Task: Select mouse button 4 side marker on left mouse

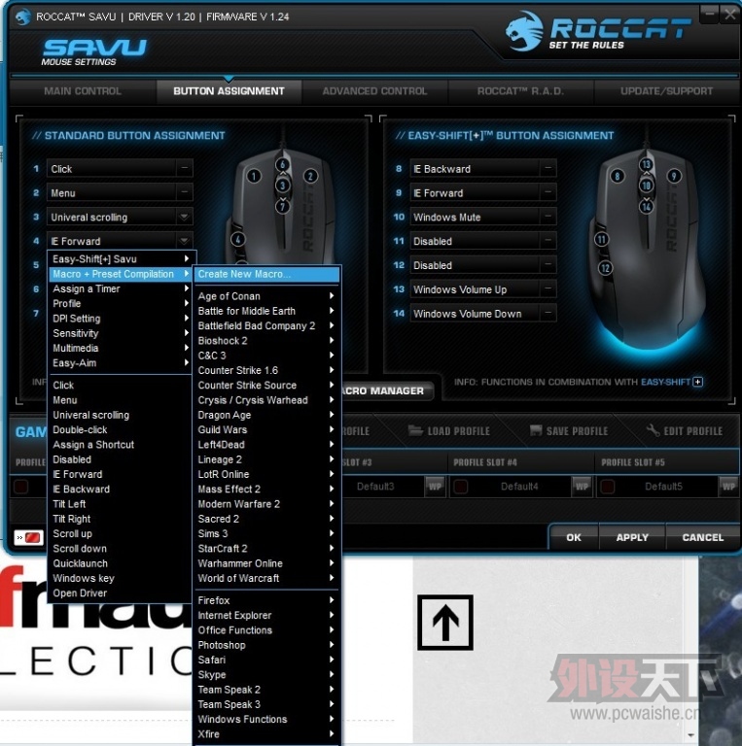Action: click(x=237, y=239)
